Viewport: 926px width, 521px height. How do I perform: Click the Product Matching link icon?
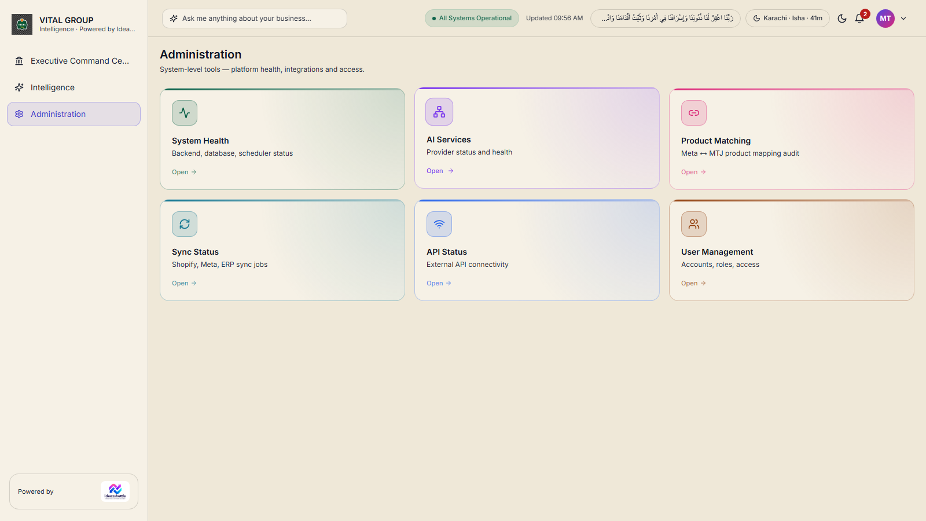tap(694, 113)
